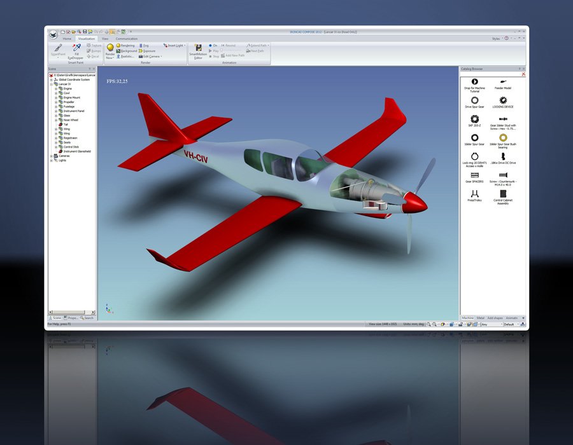The image size is (573, 445).
Task: Switch to the Communication ribbon tab
Action: (x=127, y=39)
